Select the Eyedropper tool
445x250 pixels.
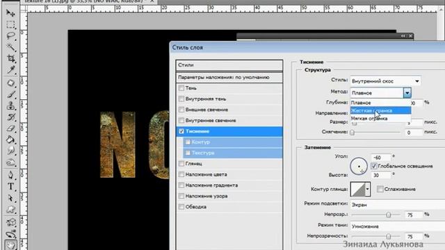pyautogui.click(x=10, y=69)
